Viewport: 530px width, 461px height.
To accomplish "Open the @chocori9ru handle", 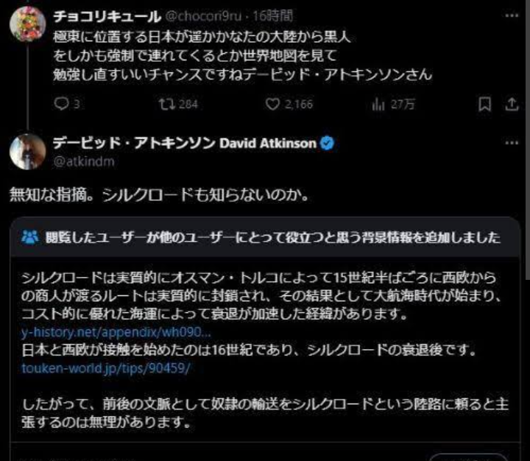I will (203, 16).
